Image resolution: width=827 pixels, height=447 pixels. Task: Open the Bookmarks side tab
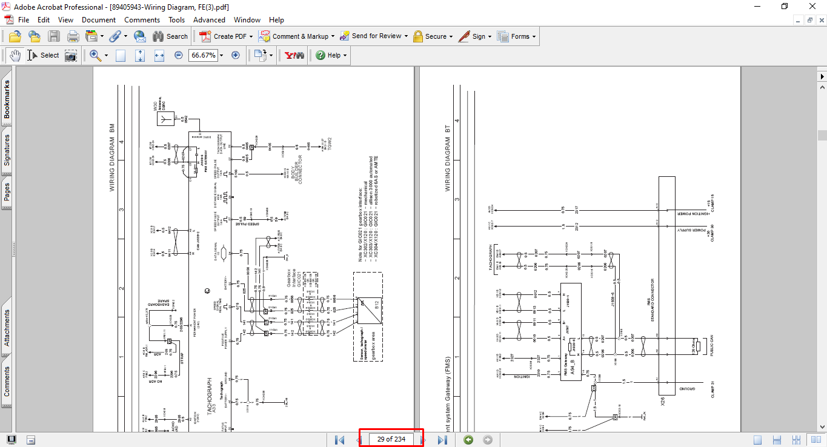pyautogui.click(x=7, y=101)
